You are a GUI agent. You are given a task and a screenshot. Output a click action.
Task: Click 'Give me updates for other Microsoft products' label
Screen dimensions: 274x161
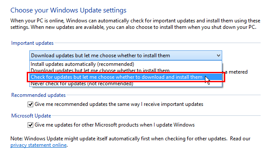(114, 125)
